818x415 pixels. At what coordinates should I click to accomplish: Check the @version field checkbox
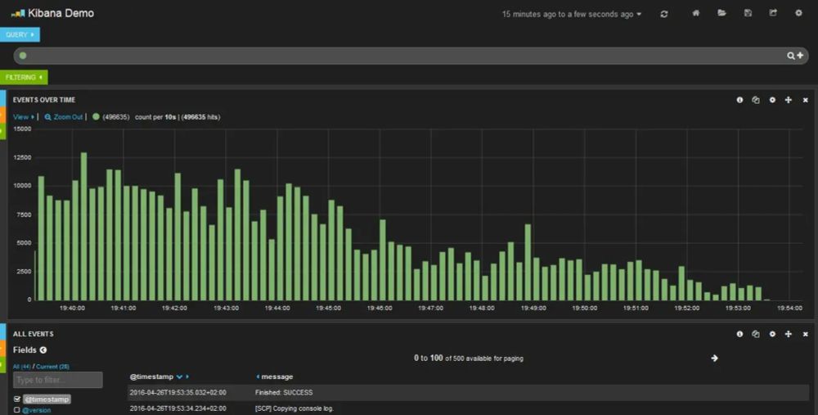16,410
